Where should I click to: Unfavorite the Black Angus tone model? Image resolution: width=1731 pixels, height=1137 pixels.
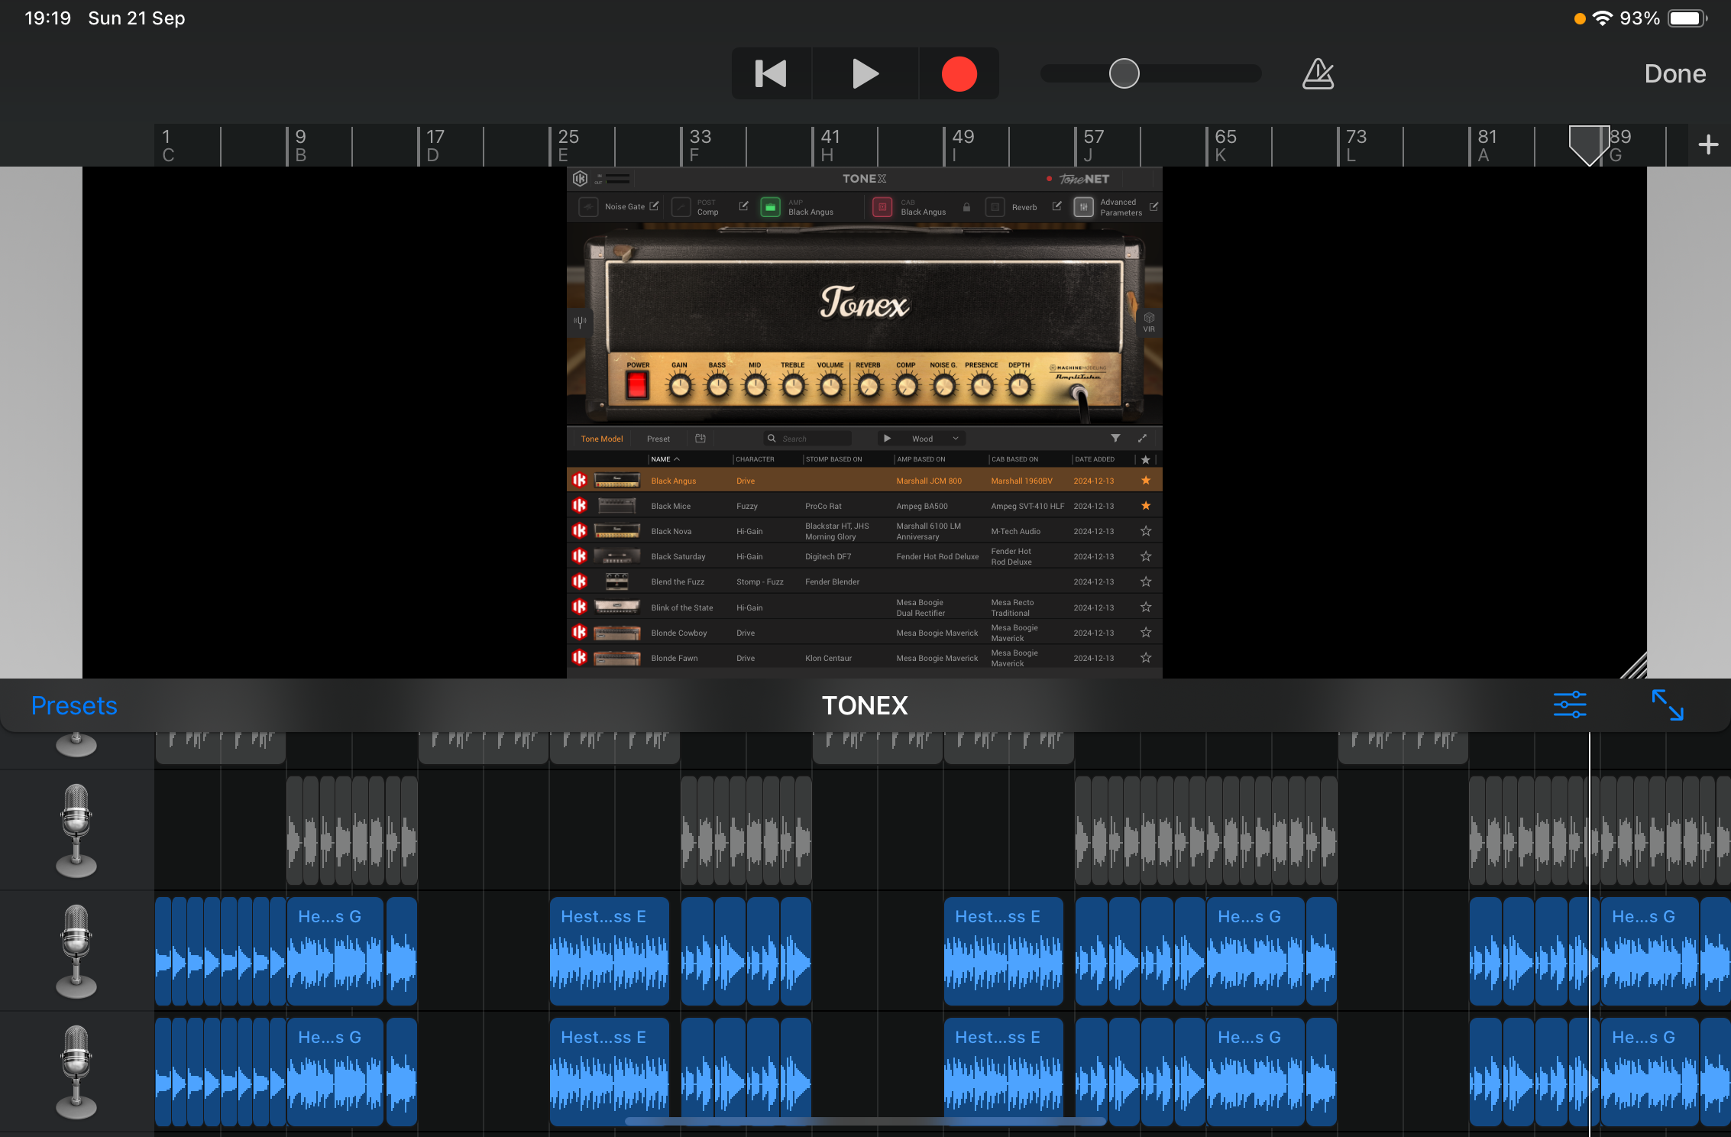coord(1145,481)
